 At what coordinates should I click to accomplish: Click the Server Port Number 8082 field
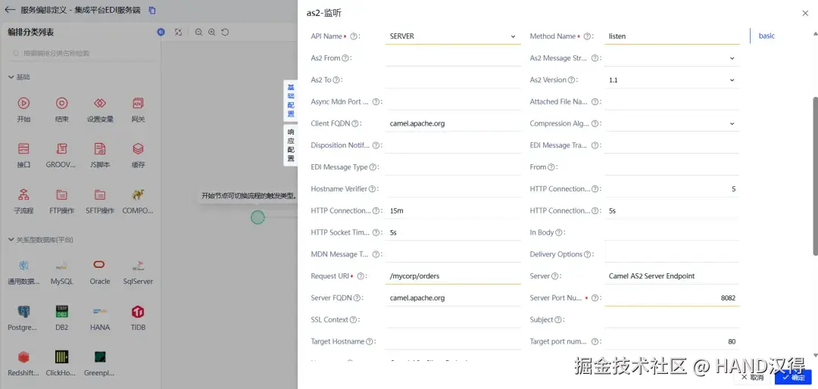pyautogui.click(x=672, y=298)
